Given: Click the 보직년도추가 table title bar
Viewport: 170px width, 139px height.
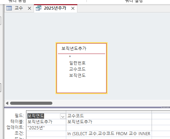Looking at the screenshot, I should click(82, 48).
